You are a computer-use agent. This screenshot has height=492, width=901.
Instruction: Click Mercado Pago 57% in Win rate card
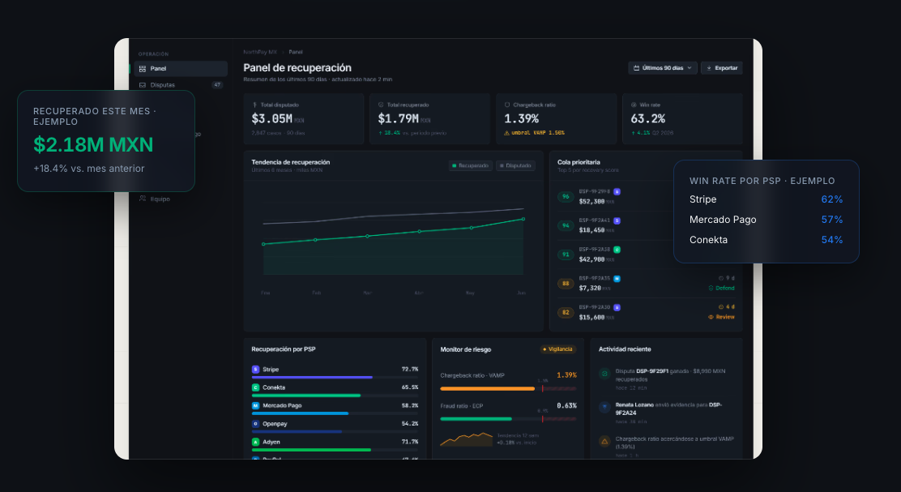tap(766, 220)
